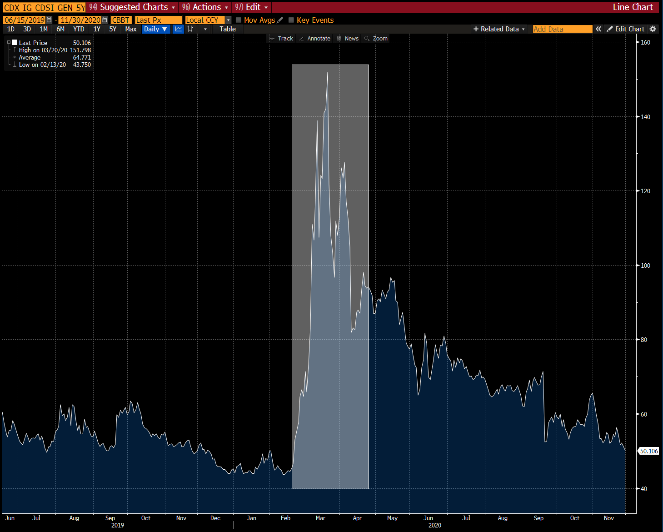Open the start date calendar picker
Screen dimensions: 663x532
tap(49, 20)
